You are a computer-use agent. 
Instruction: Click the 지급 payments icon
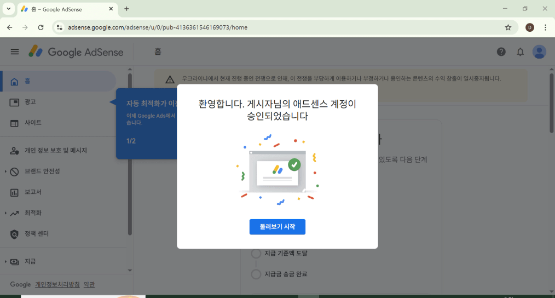(x=14, y=262)
